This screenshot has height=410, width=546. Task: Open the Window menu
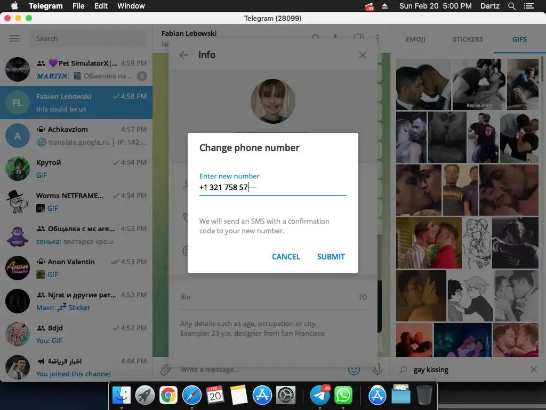pyautogui.click(x=131, y=6)
